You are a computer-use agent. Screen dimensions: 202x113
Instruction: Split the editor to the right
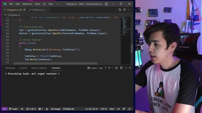pyautogui.click(x=124, y=10)
